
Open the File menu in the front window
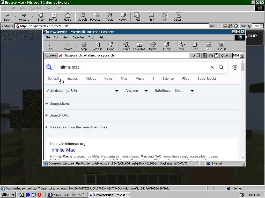[48, 37]
